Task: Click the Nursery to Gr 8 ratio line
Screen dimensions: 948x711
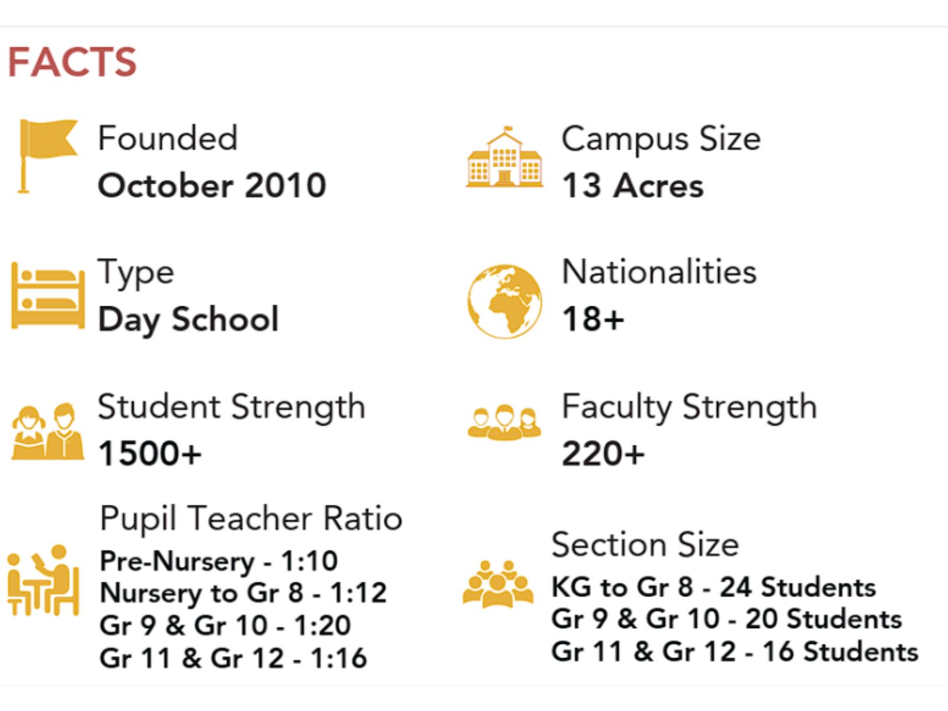Action: click(244, 592)
